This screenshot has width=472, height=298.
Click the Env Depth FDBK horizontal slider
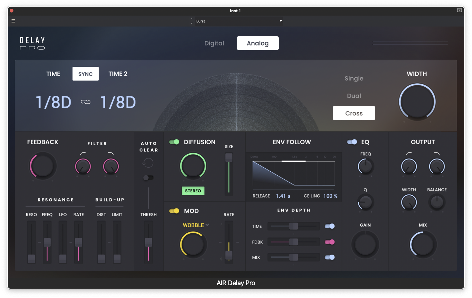click(293, 242)
